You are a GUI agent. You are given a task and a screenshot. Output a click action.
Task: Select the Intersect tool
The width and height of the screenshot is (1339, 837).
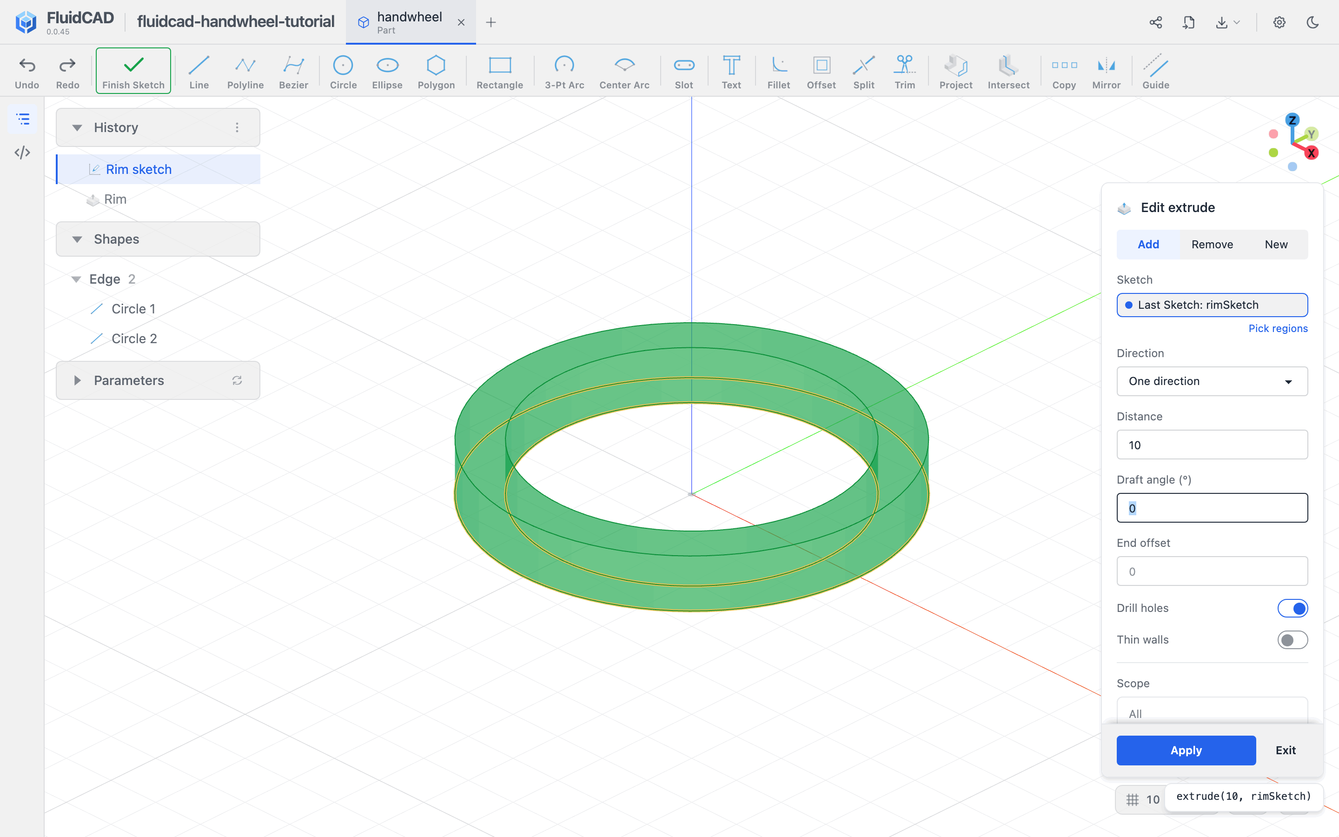click(1008, 72)
